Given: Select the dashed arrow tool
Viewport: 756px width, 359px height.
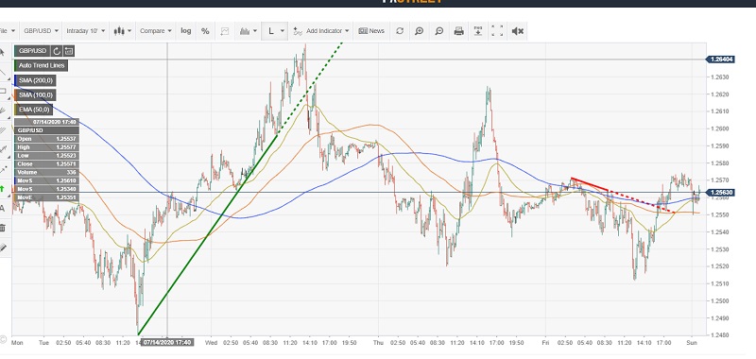Looking at the screenshot, I should point(3,169).
